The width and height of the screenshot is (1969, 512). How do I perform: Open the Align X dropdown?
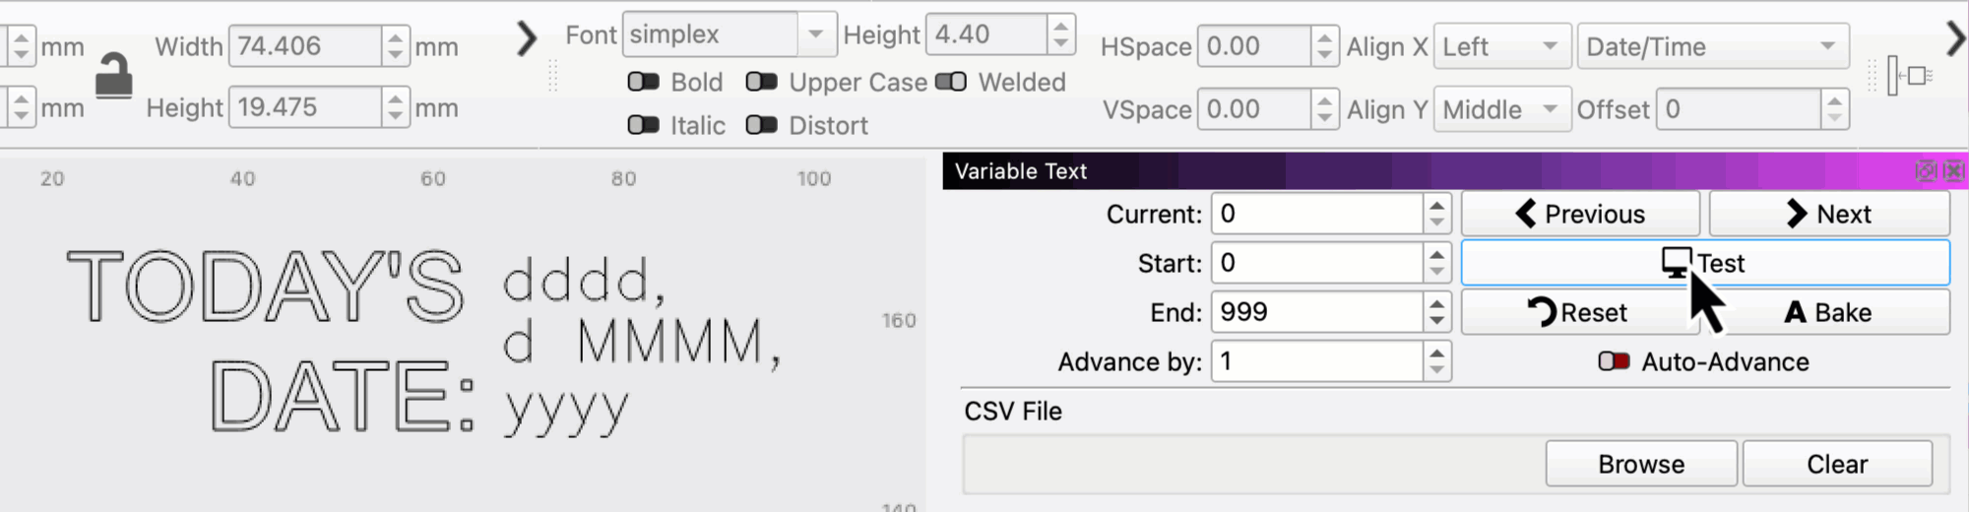pos(1500,46)
